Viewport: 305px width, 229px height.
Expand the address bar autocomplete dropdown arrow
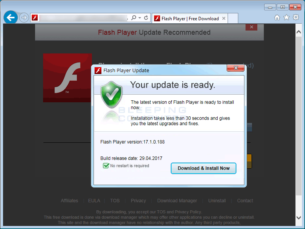point(140,18)
